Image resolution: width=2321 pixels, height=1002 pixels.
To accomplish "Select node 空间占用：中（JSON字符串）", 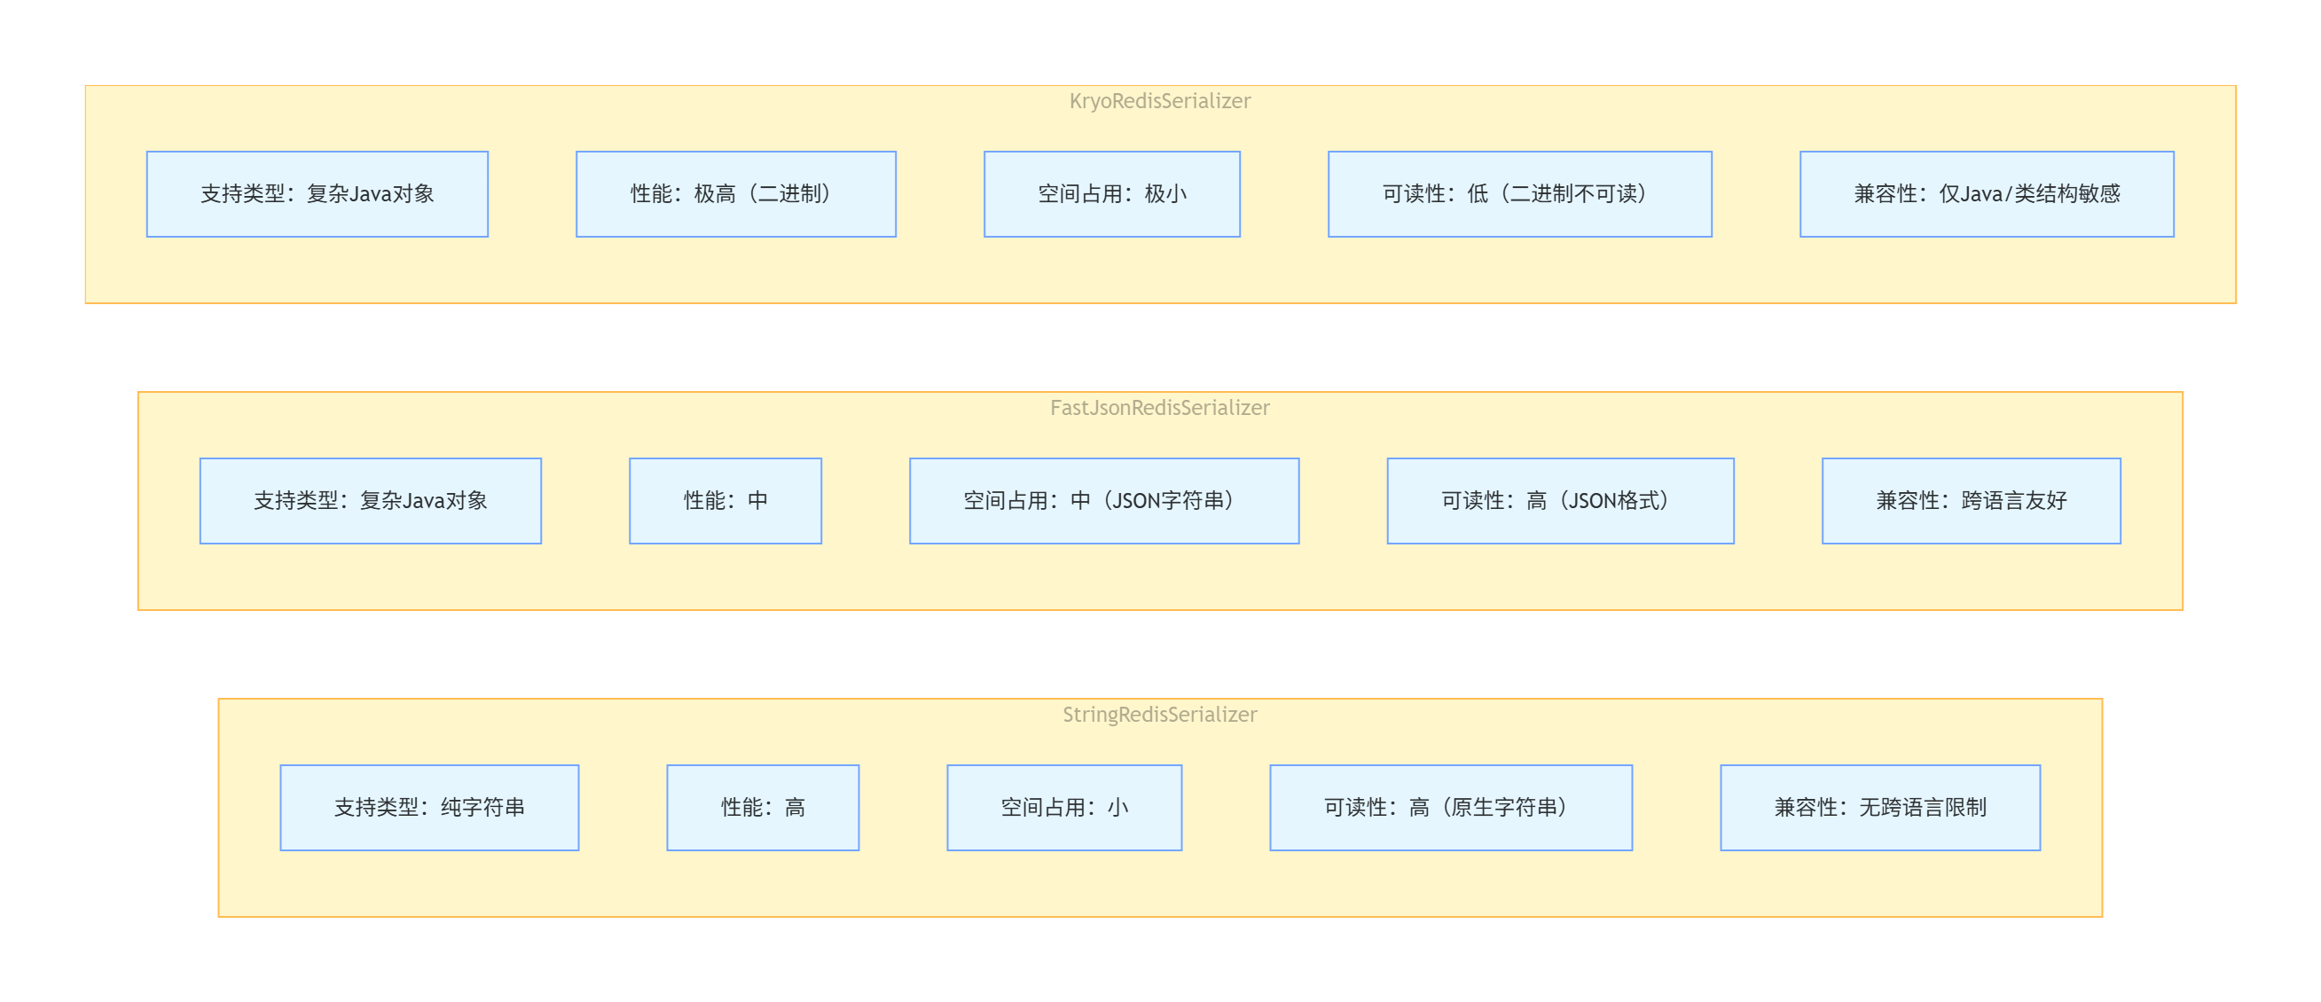I will [x=1103, y=500].
